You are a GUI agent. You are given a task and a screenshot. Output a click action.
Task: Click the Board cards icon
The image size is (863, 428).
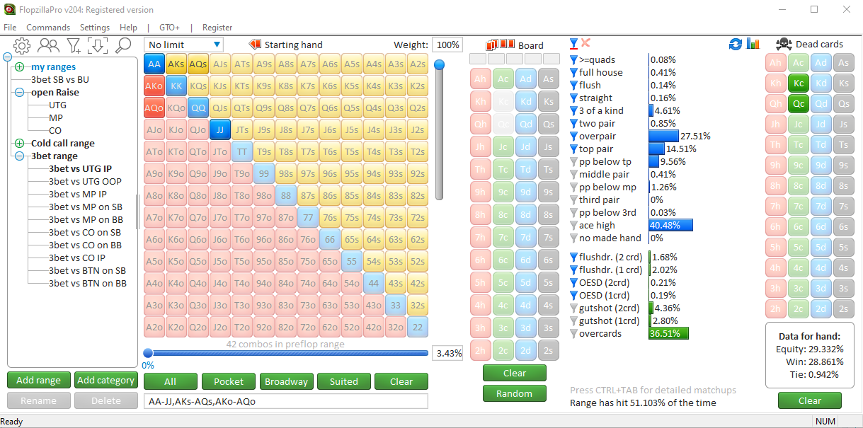(x=501, y=45)
